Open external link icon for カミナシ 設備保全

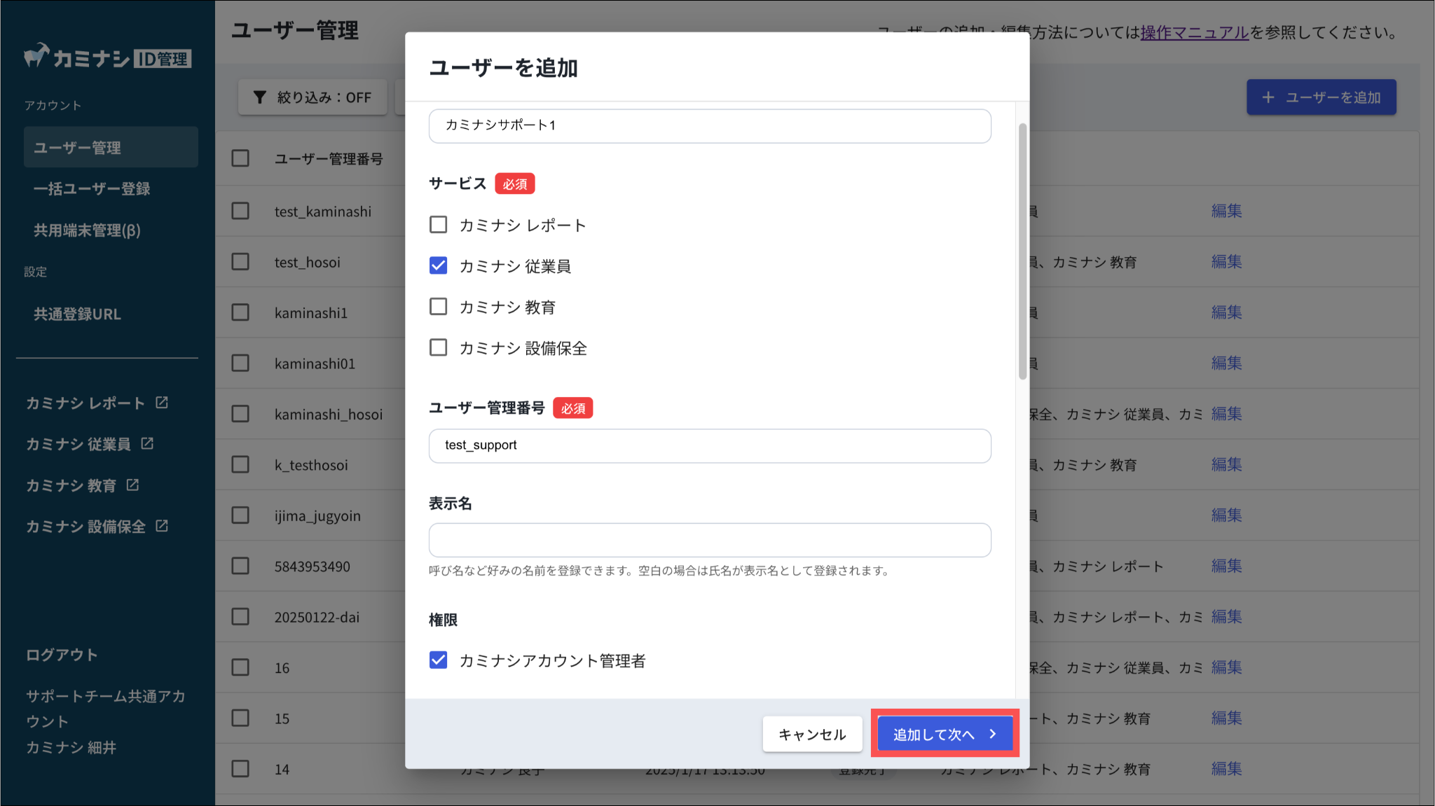click(162, 526)
